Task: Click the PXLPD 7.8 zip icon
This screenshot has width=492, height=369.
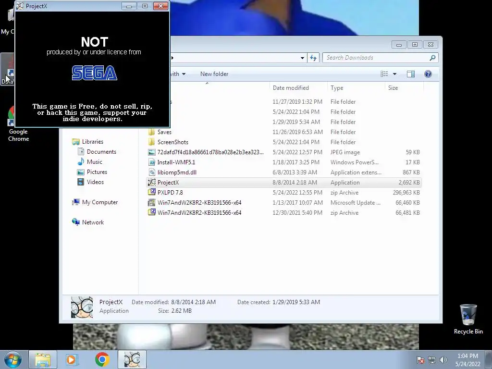Action: (x=152, y=192)
